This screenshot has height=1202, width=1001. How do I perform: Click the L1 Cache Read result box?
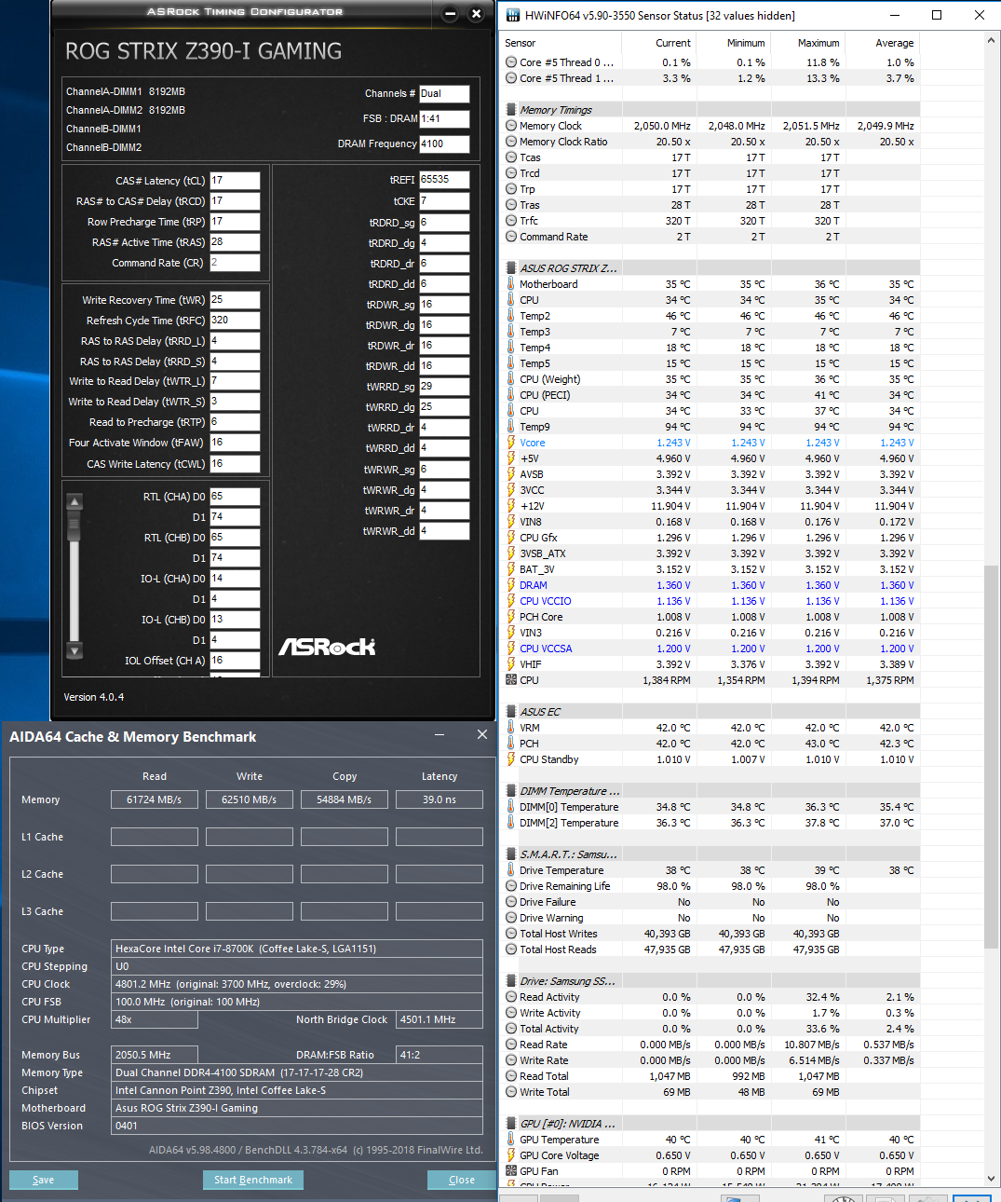point(155,837)
